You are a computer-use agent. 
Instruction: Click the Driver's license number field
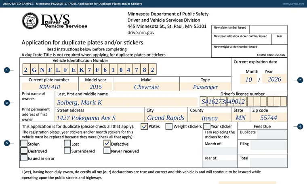pyautogui.click(x=243, y=101)
